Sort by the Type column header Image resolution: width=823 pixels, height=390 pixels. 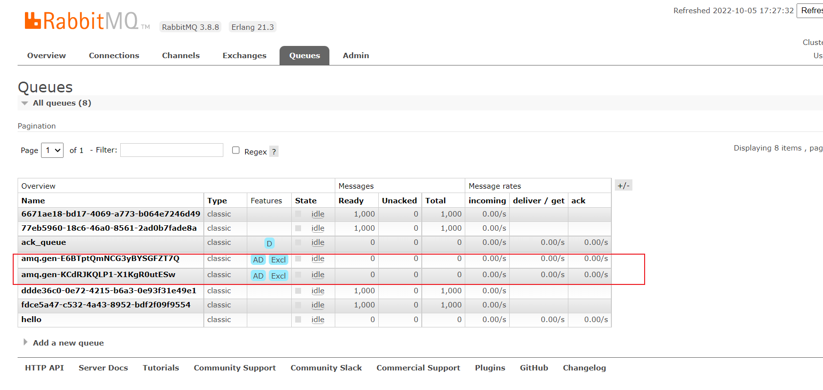coord(217,200)
